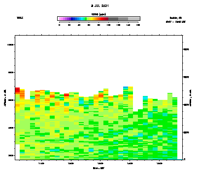
Task: Click the yellow colorbar segment
Action: [x=92, y=19]
